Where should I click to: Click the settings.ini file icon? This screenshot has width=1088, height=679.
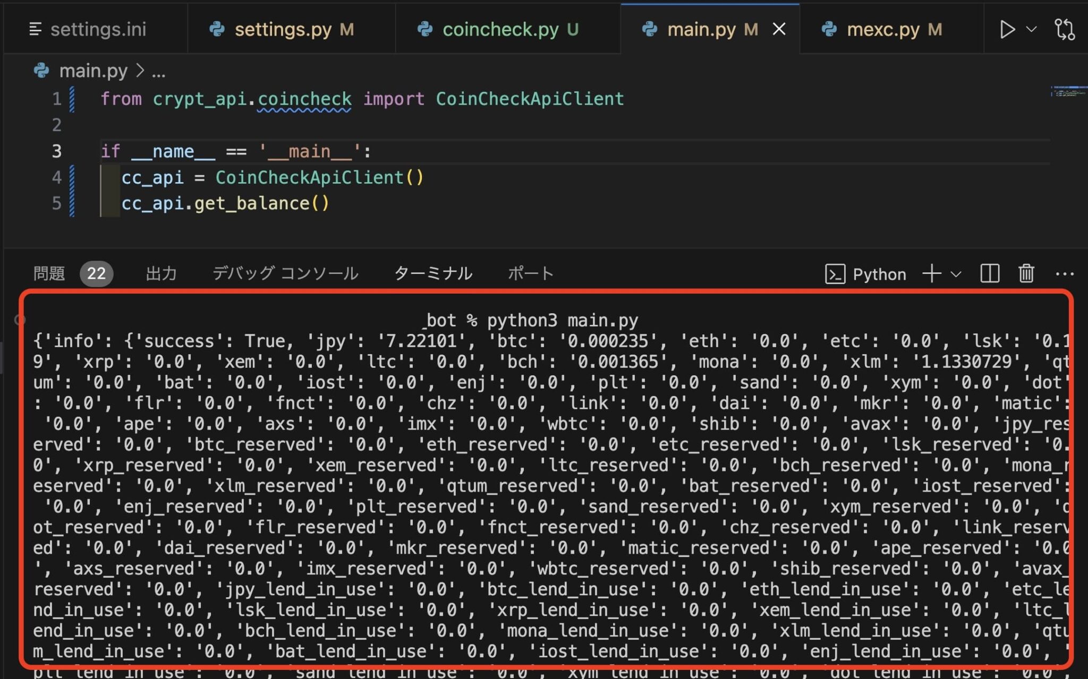(x=36, y=29)
